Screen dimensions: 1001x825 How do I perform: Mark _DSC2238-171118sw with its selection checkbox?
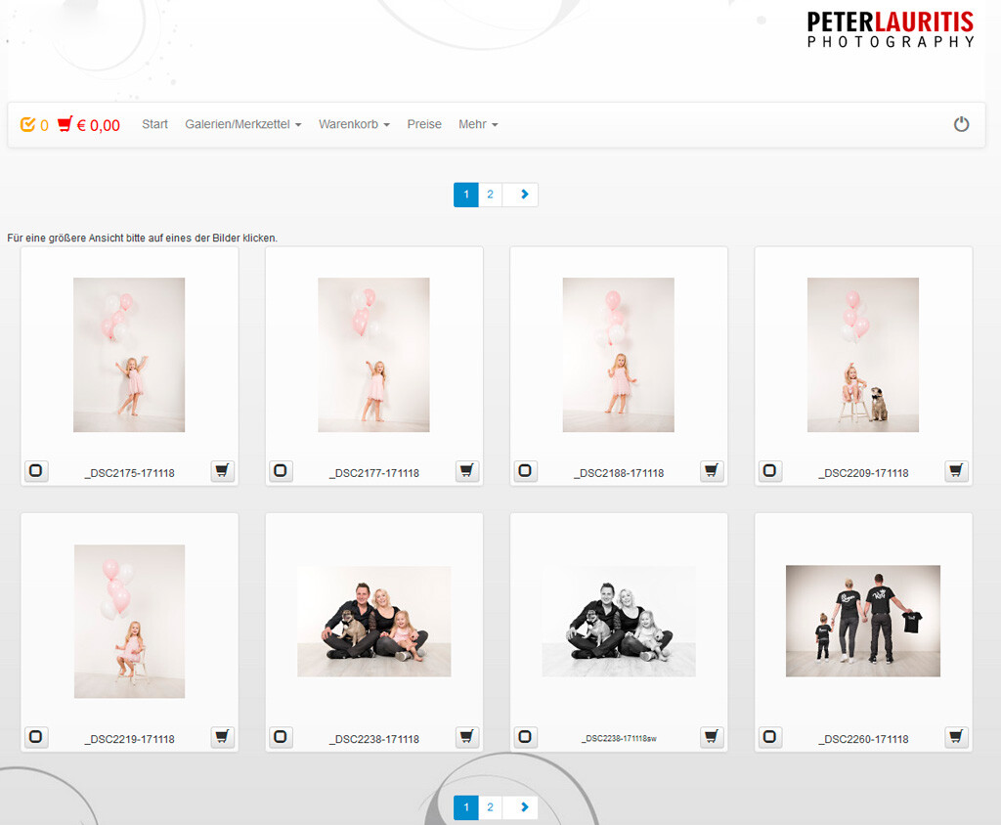(x=525, y=738)
